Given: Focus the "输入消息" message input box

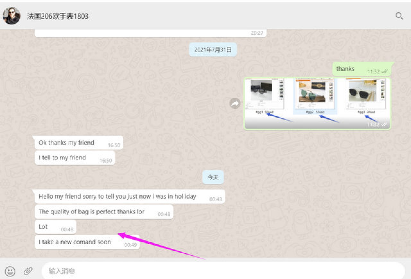Looking at the screenshot, I should tap(222, 271).
